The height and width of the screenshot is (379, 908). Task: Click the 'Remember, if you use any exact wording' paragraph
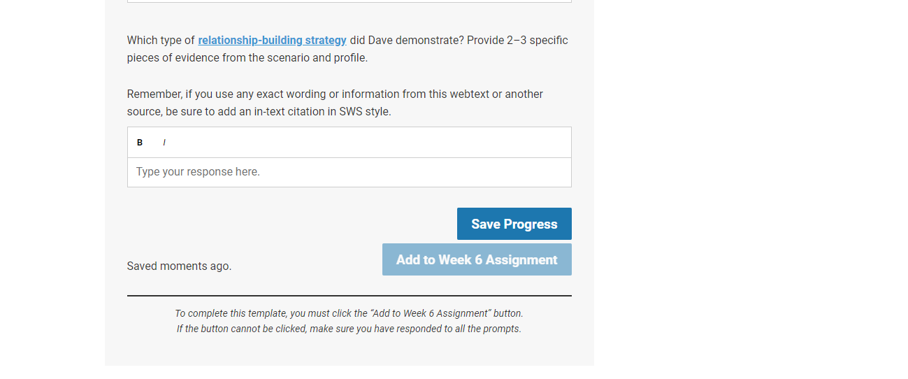pos(335,103)
